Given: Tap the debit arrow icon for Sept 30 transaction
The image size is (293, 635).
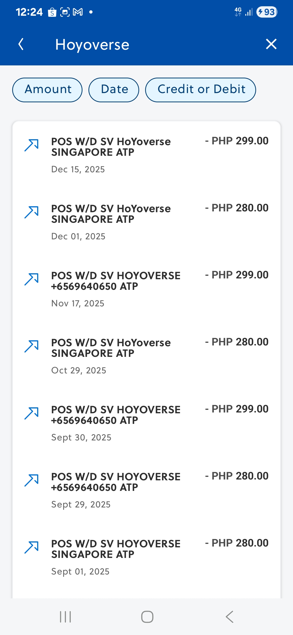Looking at the screenshot, I should pyautogui.click(x=31, y=413).
